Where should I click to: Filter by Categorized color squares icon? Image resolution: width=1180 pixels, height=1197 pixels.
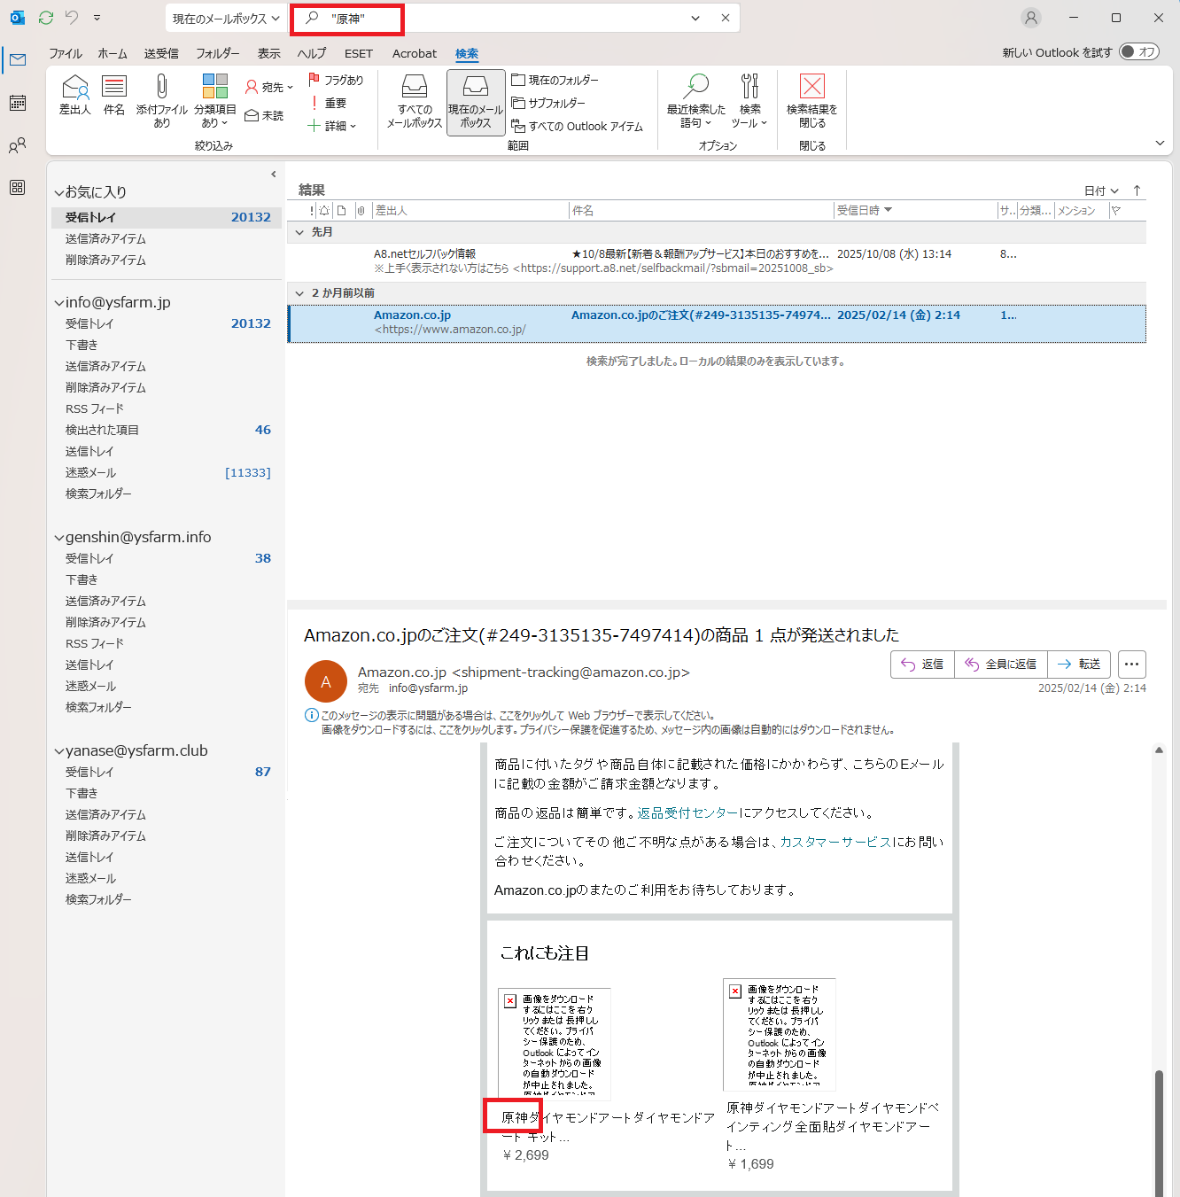215,87
